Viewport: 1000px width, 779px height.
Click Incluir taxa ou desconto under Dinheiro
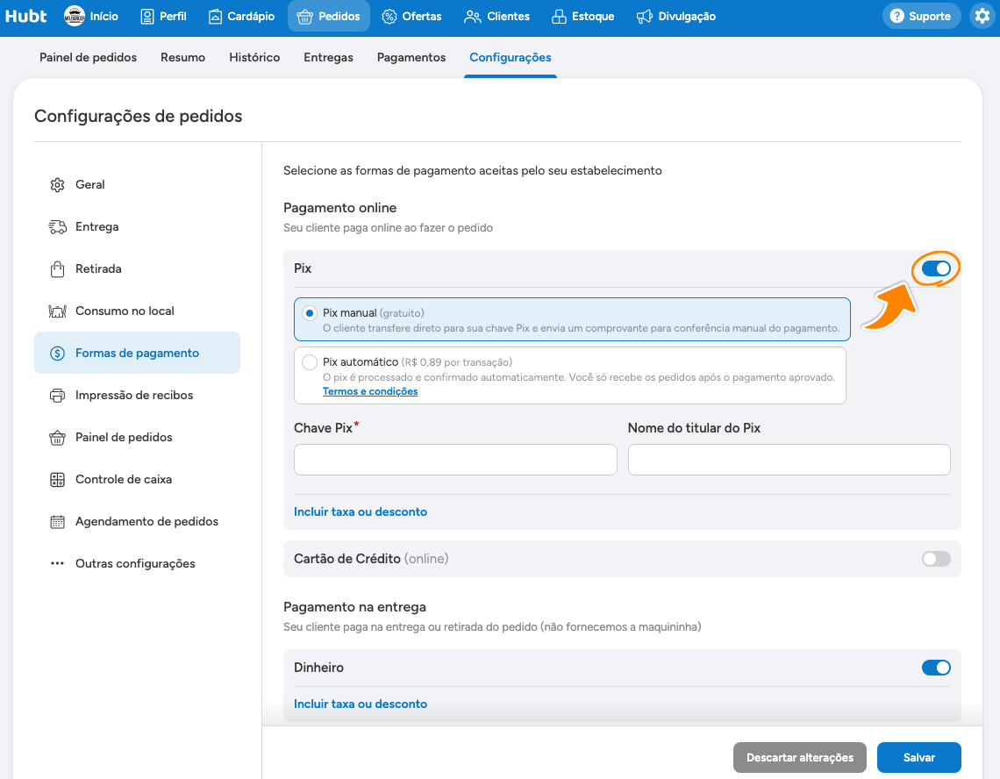click(361, 704)
